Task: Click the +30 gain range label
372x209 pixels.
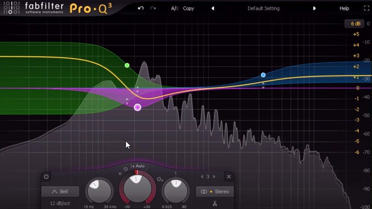Action: 147,207
